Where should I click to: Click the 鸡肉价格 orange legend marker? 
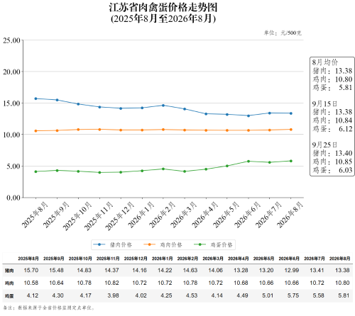tap(150, 244)
